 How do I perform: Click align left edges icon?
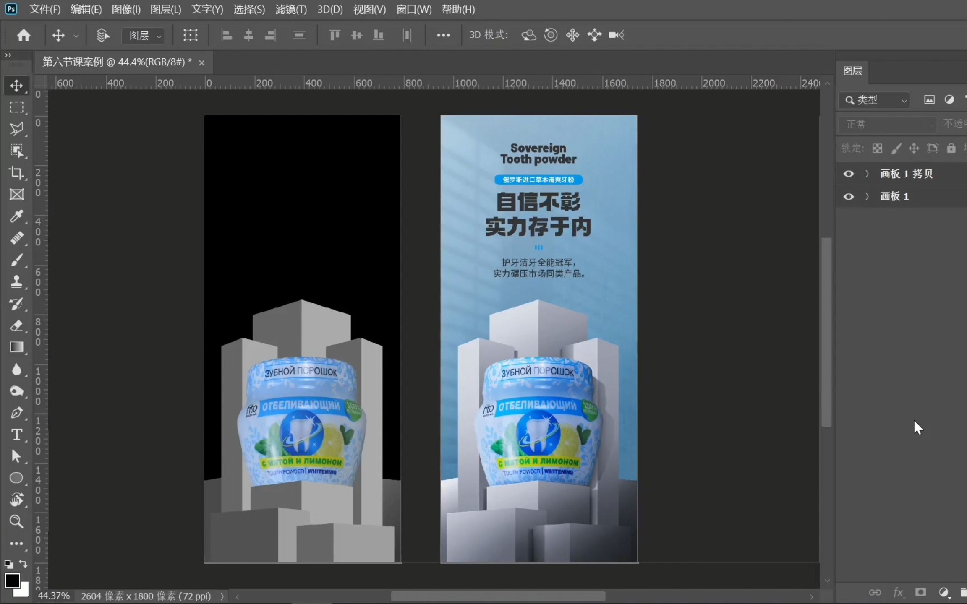[x=227, y=35]
